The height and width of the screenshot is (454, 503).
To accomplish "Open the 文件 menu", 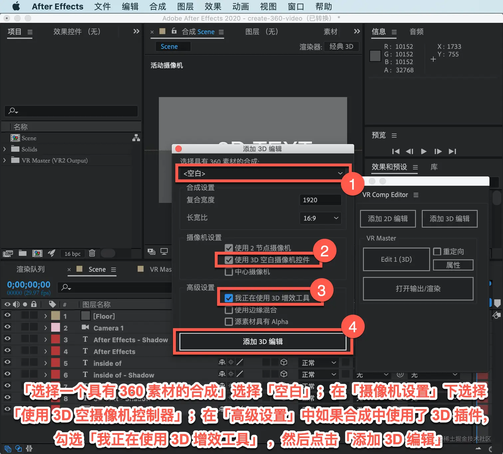I will click(x=102, y=6).
